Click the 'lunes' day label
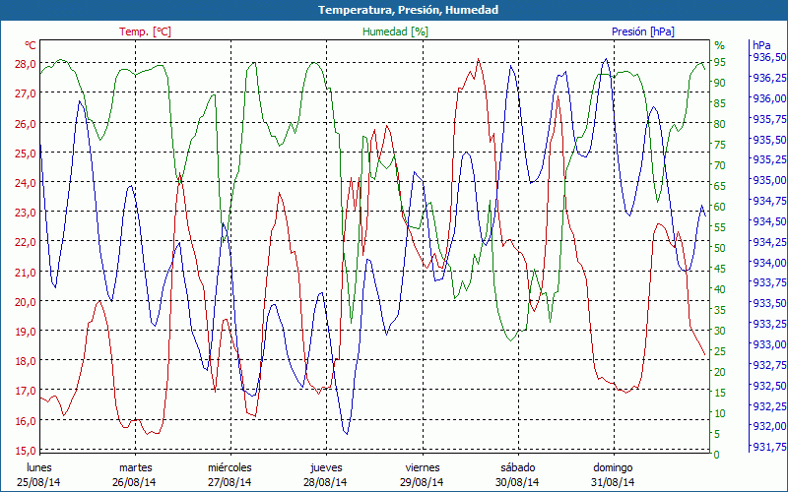This screenshot has height=492, width=788. click(x=39, y=468)
